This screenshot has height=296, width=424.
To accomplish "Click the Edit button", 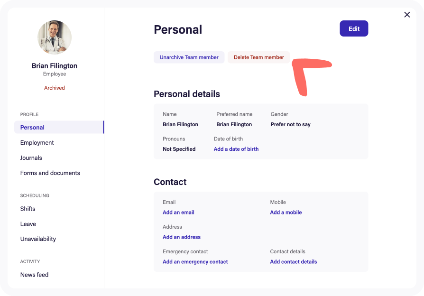I will click(x=354, y=28).
